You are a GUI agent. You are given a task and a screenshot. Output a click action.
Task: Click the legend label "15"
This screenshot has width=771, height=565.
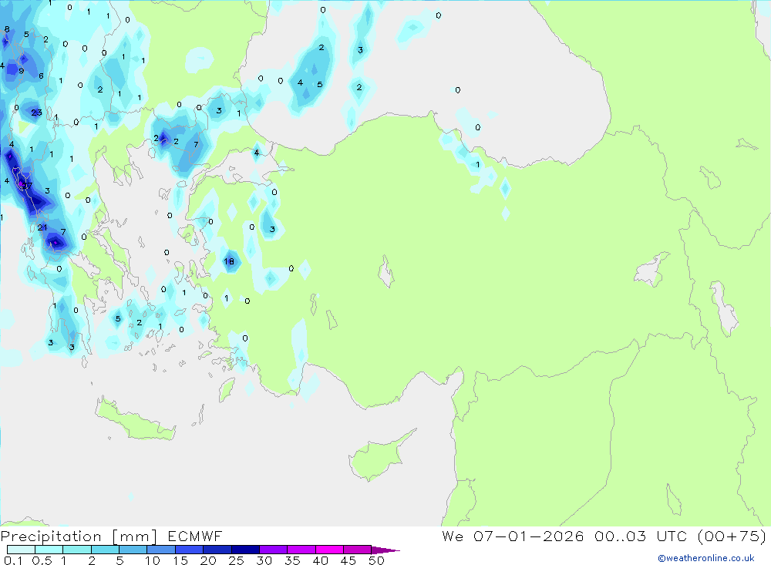pyautogui.click(x=180, y=560)
